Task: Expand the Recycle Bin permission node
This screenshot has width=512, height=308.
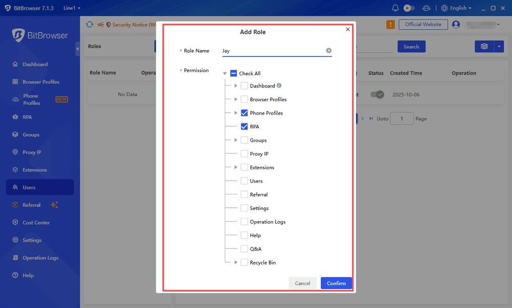Action: (x=236, y=262)
